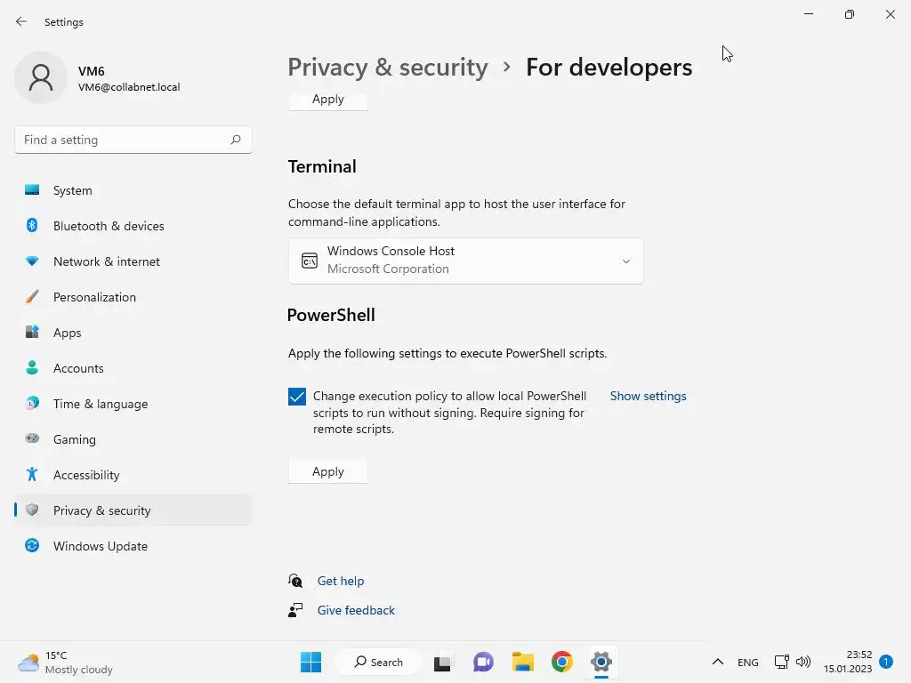911x683 pixels.
Task: Click the search magnifier in Find a setting
Action: 236,140
